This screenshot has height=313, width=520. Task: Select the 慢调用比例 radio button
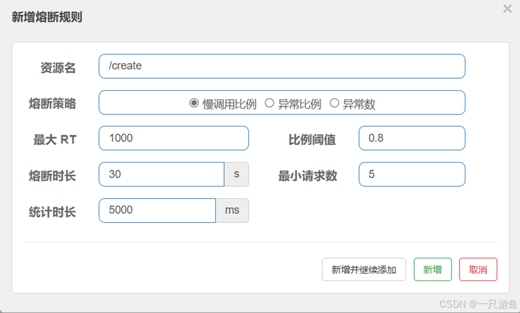(194, 103)
